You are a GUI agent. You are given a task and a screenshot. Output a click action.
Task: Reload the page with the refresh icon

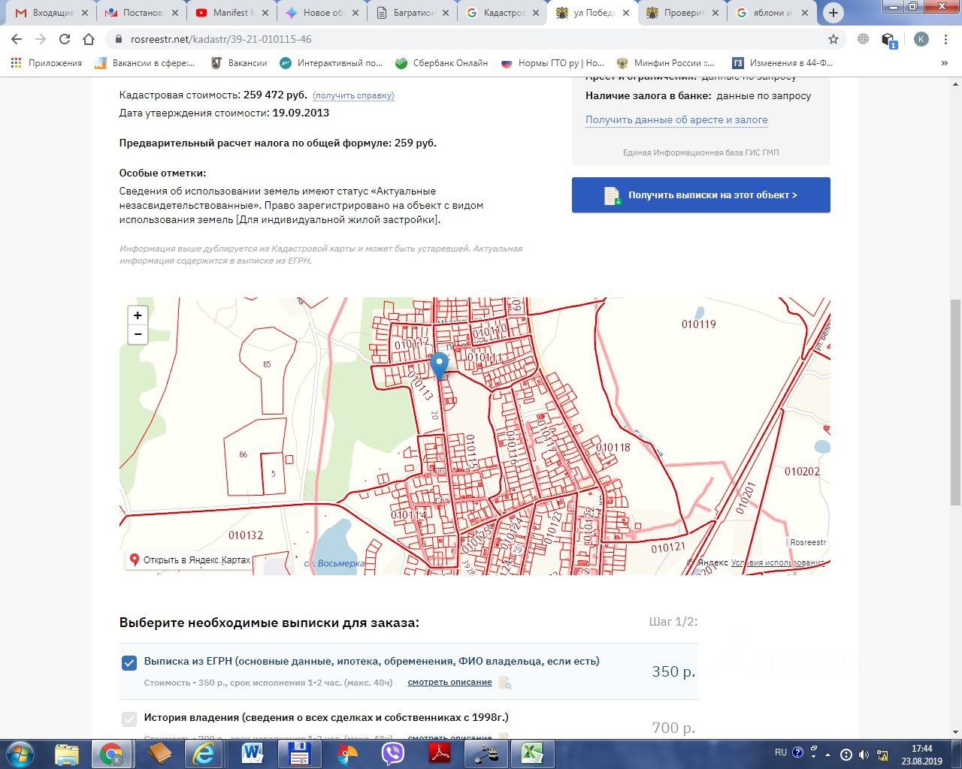click(x=65, y=39)
